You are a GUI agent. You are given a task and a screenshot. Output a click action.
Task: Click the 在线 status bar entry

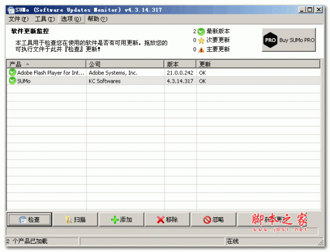[x=233, y=241]
